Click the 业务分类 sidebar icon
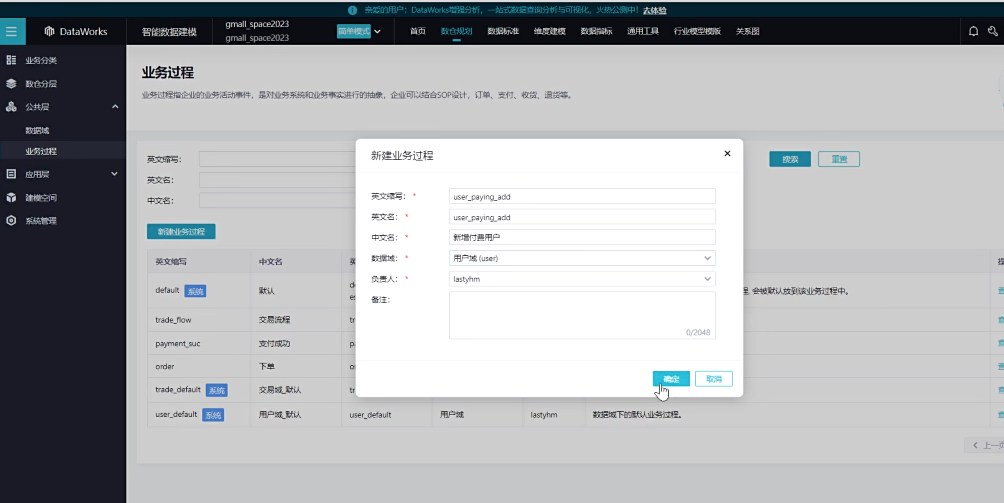This screenshot has height=503, width=1004. click(x=11, y=60)
